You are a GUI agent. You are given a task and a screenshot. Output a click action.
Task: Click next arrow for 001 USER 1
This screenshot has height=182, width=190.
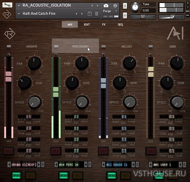(180, 165)
